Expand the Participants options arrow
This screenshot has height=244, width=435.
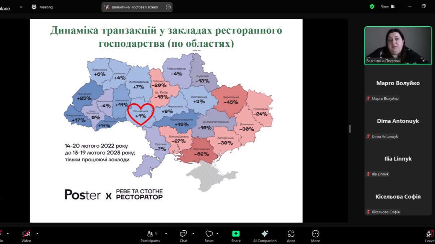point(166,234)
